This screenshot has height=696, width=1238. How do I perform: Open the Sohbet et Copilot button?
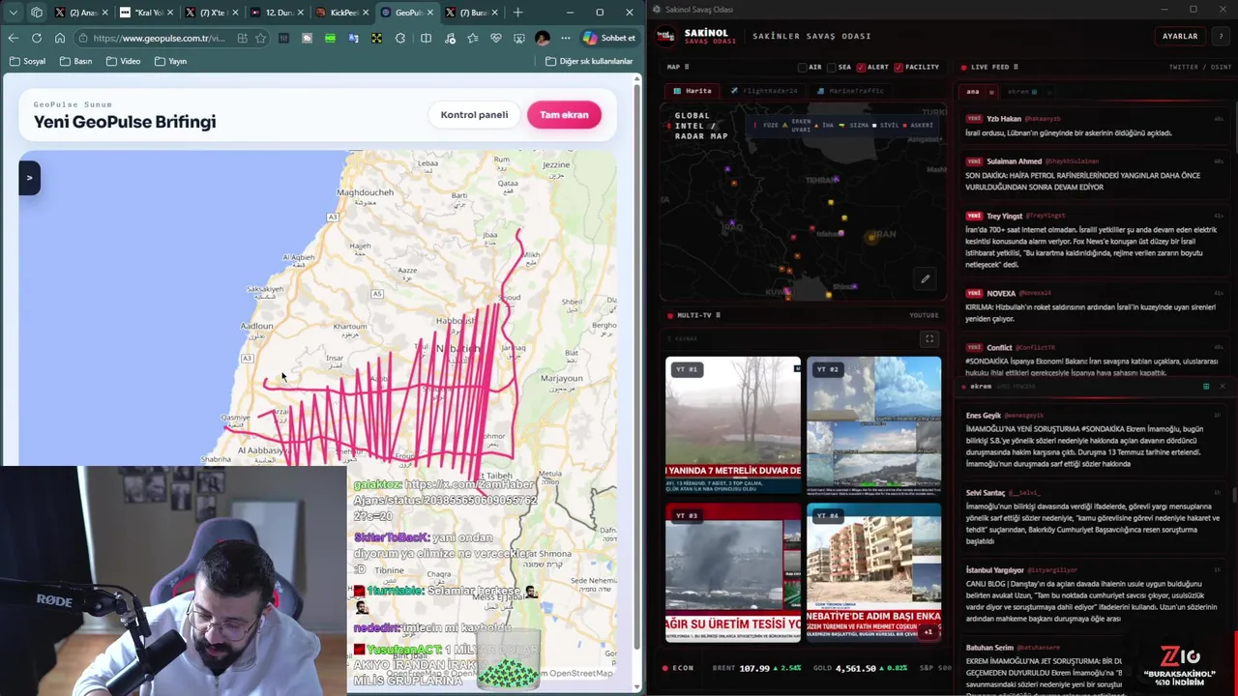click(x=609, y=38)
